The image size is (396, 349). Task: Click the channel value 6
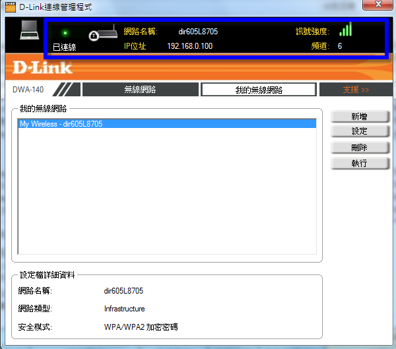pyautogui.click(x=340, y=46)
